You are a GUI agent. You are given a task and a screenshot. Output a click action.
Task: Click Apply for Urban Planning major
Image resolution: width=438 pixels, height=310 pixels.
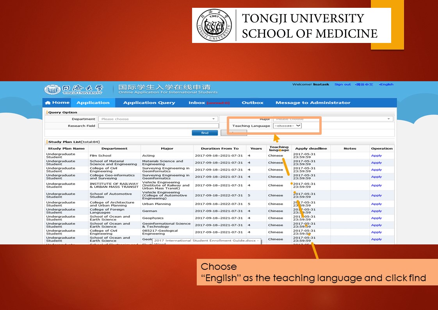pos(376,204)
